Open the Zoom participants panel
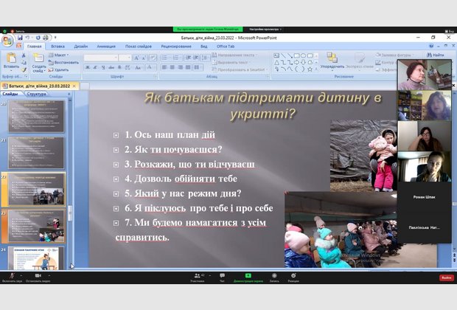Viewport: 457px width, 310px height. point(197,275)
